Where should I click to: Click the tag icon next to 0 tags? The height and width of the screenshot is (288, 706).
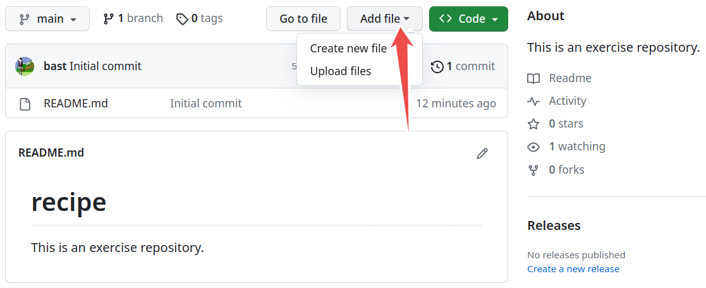(182, 19)
